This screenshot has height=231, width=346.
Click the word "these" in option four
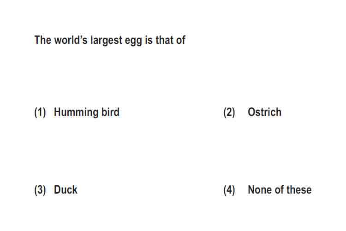(x=299, y=190)
